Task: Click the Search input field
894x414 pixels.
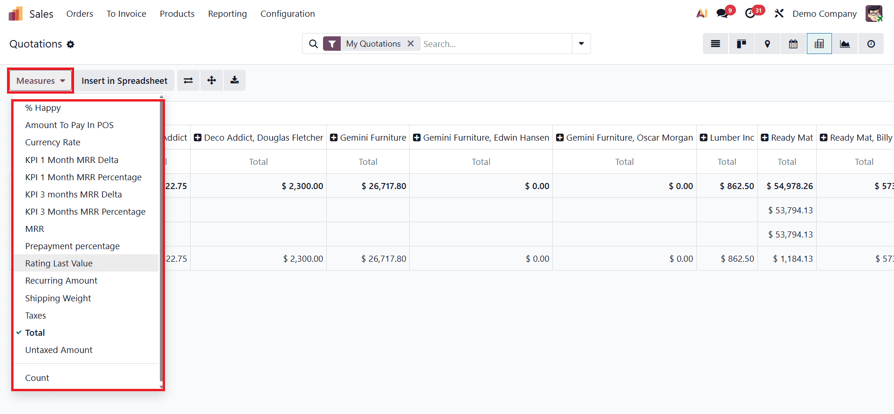Action: click(x=496, y=44)
